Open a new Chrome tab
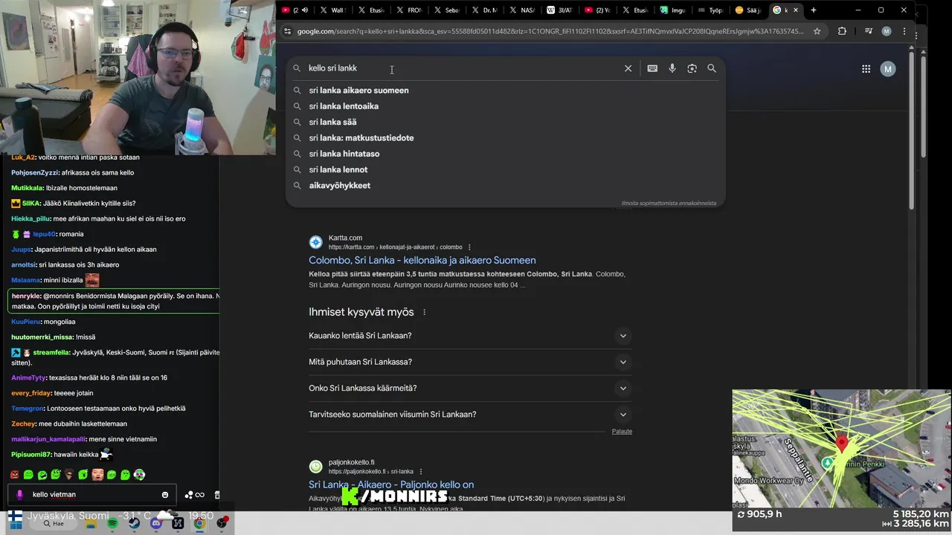The height and width of the screenshot is (535, 952). 814,10
